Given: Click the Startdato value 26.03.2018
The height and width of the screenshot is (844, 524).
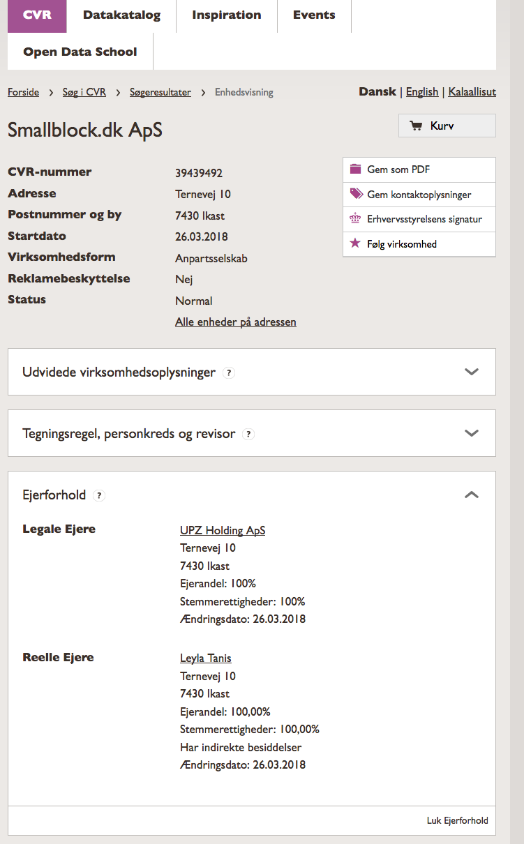Looking at the screenshot, I should pyautogui.click(x=202, y=237).
